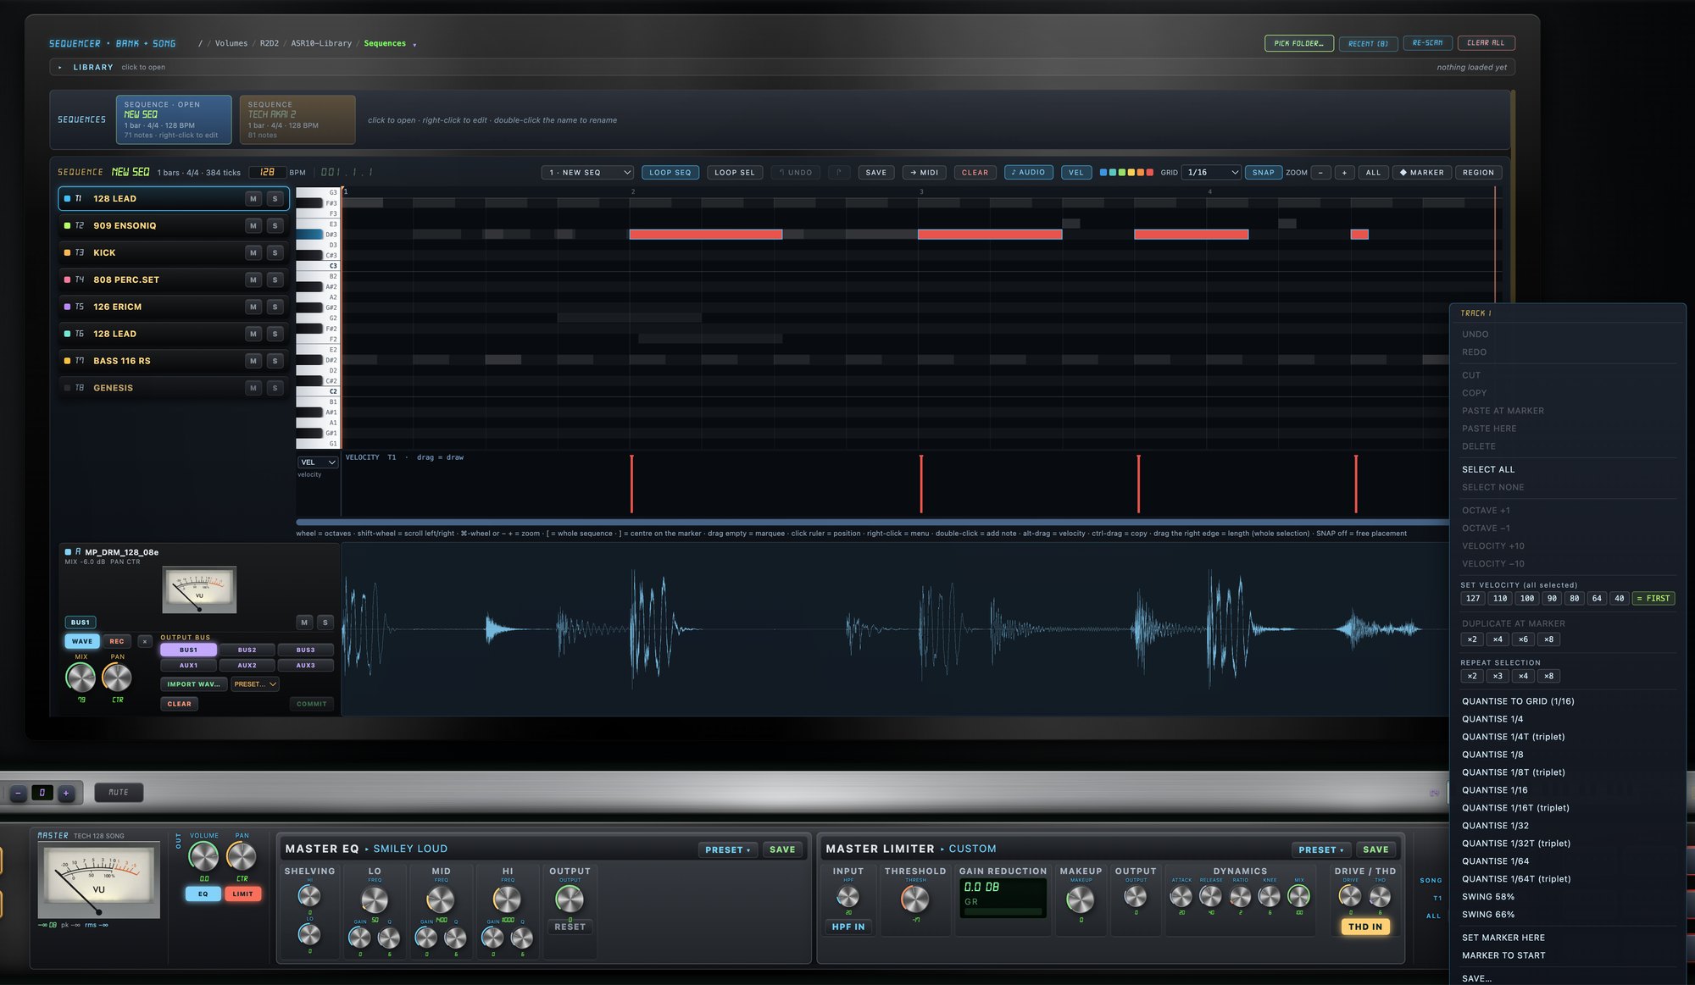
Task: Click zoom in plus button
Action: point(1344,172)
